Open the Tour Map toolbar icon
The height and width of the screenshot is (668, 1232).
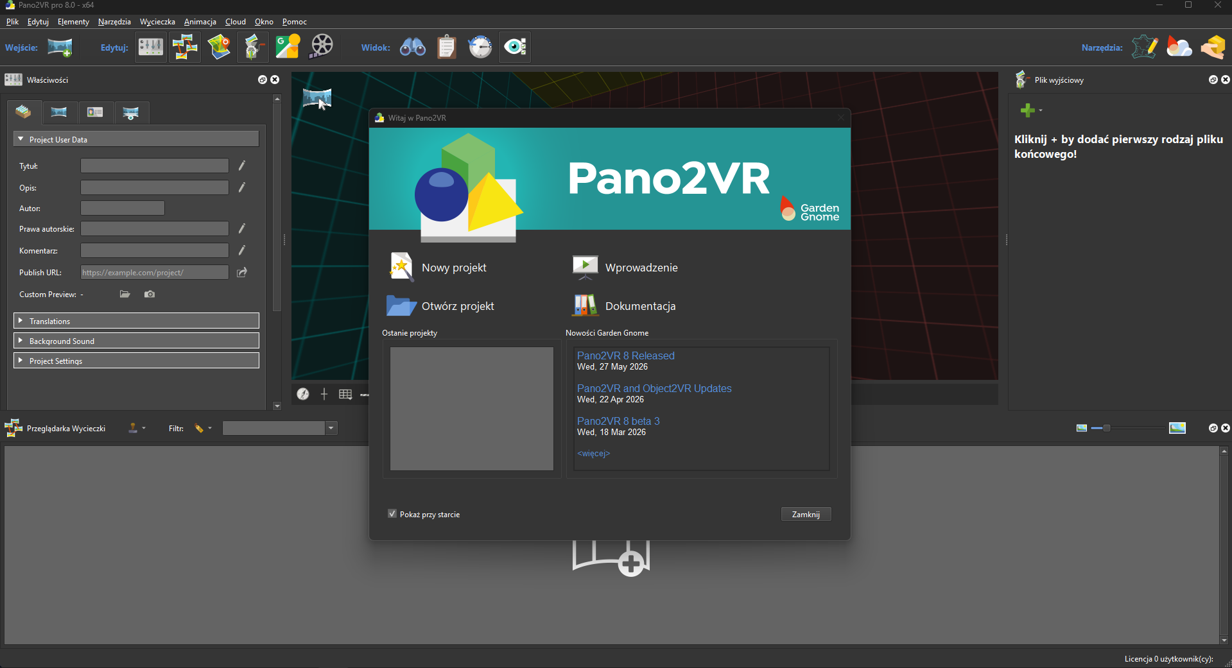coord(219,47)
